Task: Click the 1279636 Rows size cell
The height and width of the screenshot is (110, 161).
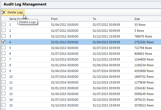Action: pyautogui.click(x=144, y=82)
